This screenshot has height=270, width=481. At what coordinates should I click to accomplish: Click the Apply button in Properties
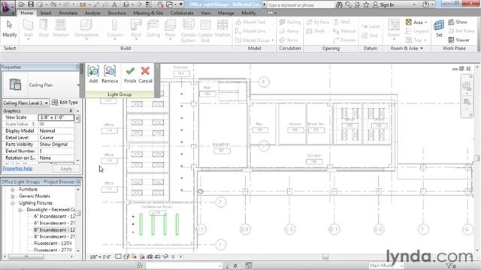coord(66,169)
